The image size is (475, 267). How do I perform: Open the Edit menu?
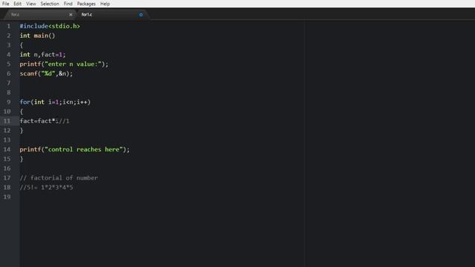[18, 4]
